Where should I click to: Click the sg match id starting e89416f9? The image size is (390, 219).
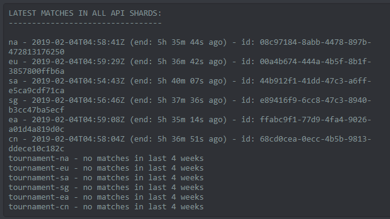click(x=316, y=100)
